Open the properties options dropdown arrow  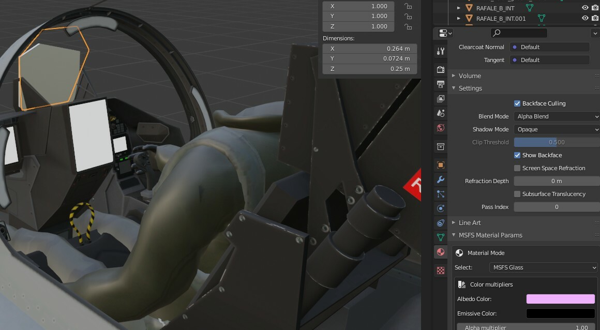tap(595, 33)
